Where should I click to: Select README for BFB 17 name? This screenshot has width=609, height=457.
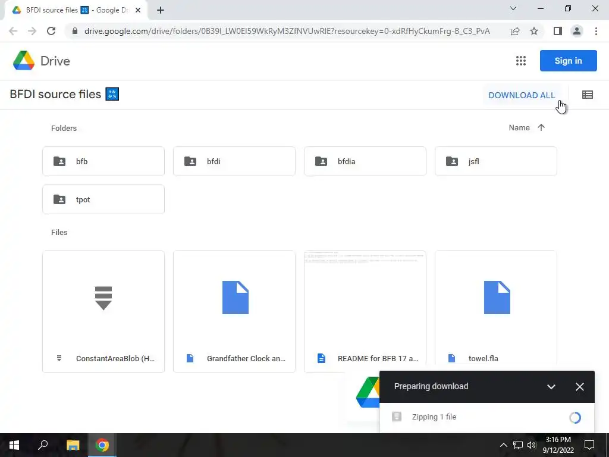click(x=378, y=358)
